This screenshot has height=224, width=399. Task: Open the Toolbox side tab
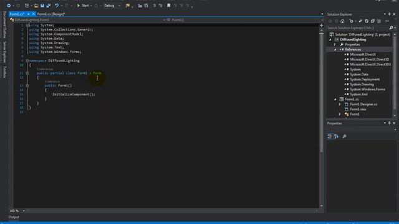(x=4, y=72)
